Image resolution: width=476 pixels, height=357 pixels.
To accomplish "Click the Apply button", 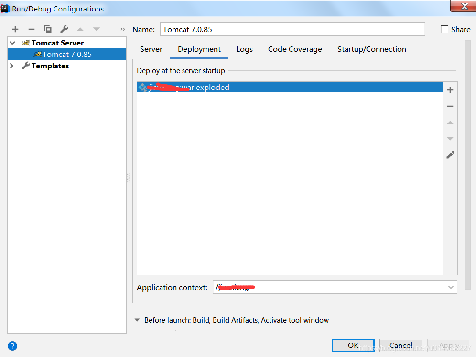I will point(448,346).
